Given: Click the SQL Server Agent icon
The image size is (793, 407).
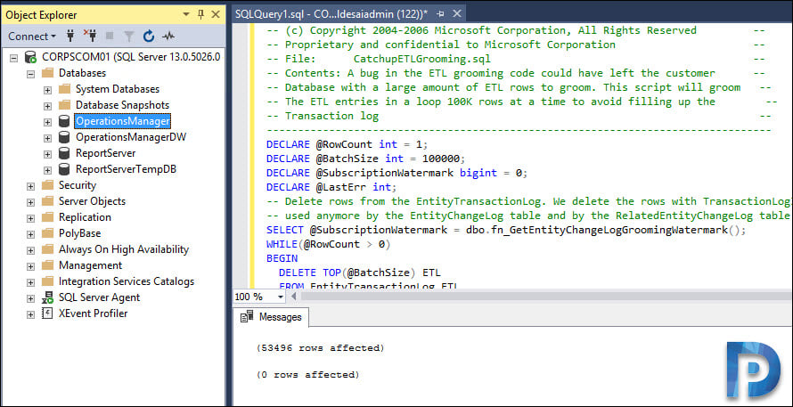Looking at the screenshot, I should 47,297.
